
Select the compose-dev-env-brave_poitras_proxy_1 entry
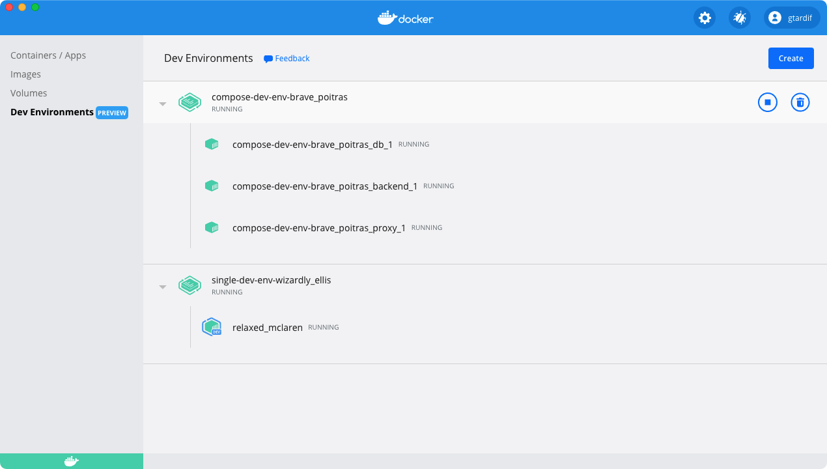point(318,227)
